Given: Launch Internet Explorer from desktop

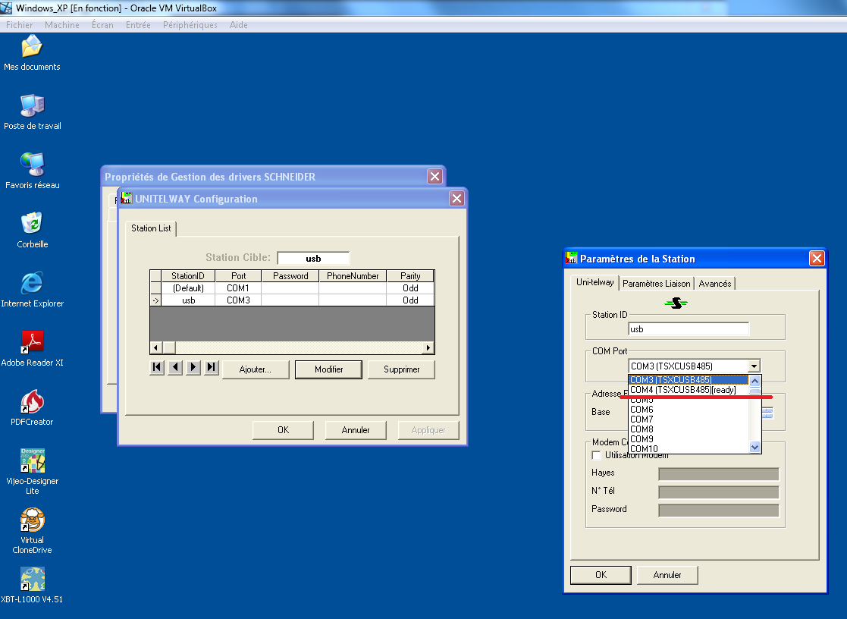Looking at the screenshot, I should (32, 284).
